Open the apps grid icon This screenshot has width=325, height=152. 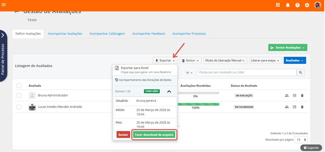[x=278, y=5]
